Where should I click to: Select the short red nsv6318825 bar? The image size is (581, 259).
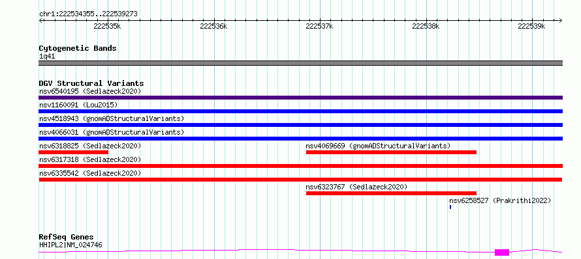coord(73,152)
